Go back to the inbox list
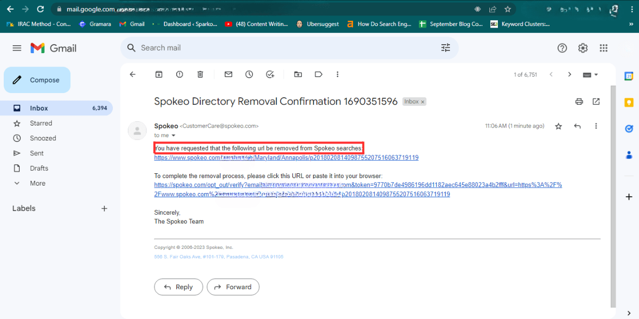 pyautogui.click(x=133, y=74)
